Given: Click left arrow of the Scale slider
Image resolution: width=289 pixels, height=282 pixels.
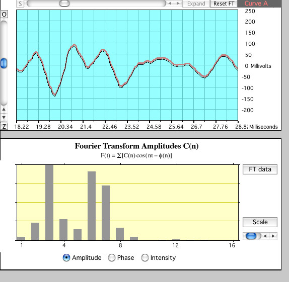Looking at the screenshot, I should coord(265,236).
